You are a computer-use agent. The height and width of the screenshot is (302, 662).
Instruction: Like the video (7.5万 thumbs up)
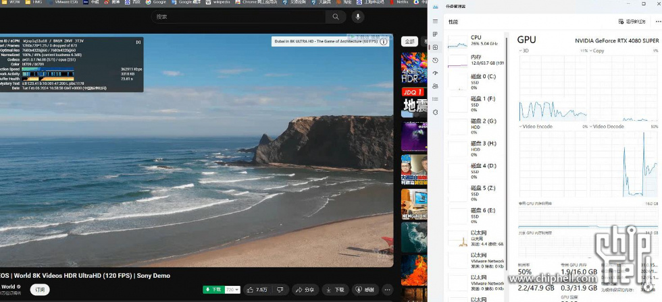pyautogui.click(x=257, y=290)
